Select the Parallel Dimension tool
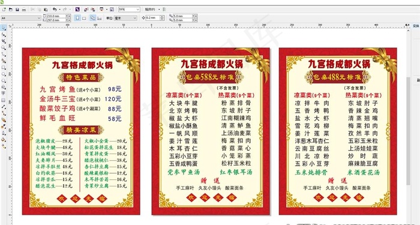 (x=4, y=107)
